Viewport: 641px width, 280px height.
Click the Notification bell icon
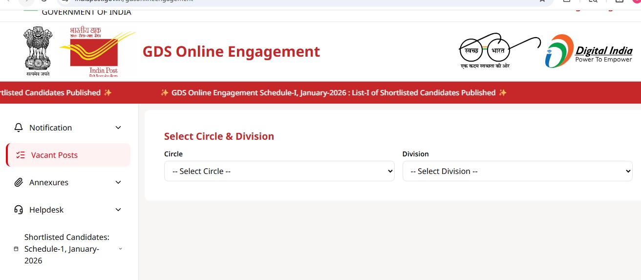[x=19, y=128]
